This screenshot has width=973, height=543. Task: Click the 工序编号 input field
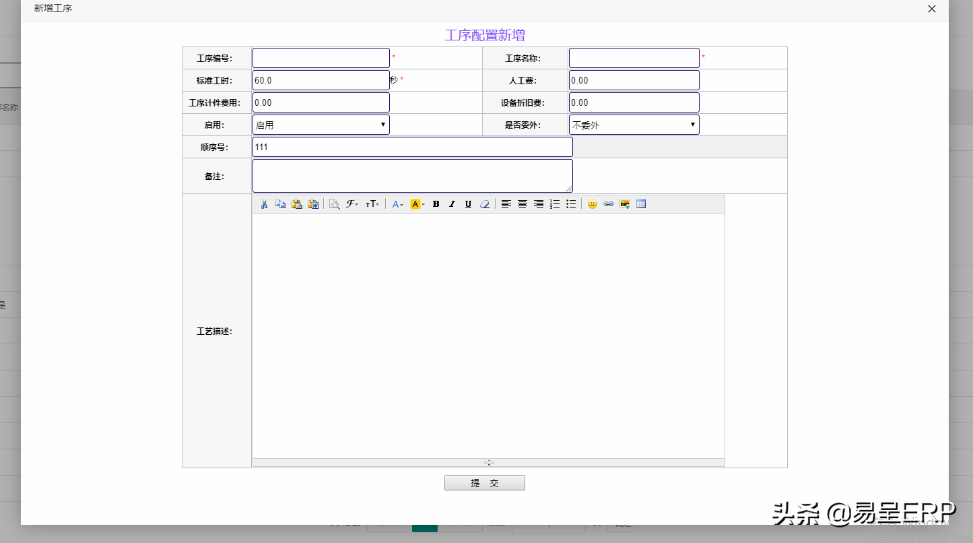pyautogui.click(x=321, y=58)
